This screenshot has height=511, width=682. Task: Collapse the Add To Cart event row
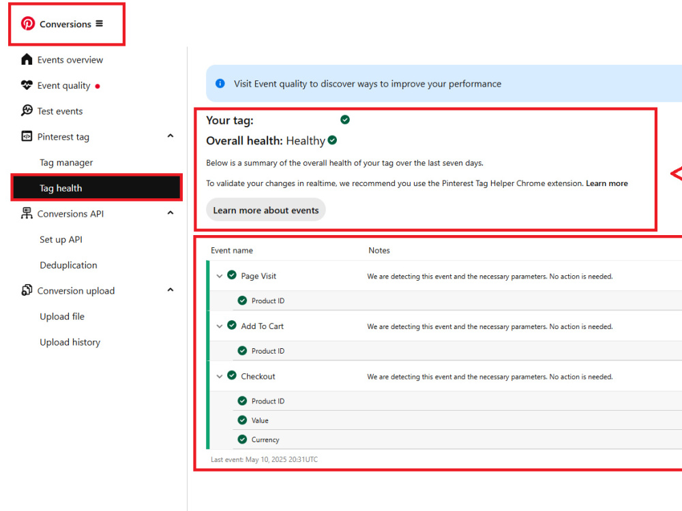pos(219,326)
